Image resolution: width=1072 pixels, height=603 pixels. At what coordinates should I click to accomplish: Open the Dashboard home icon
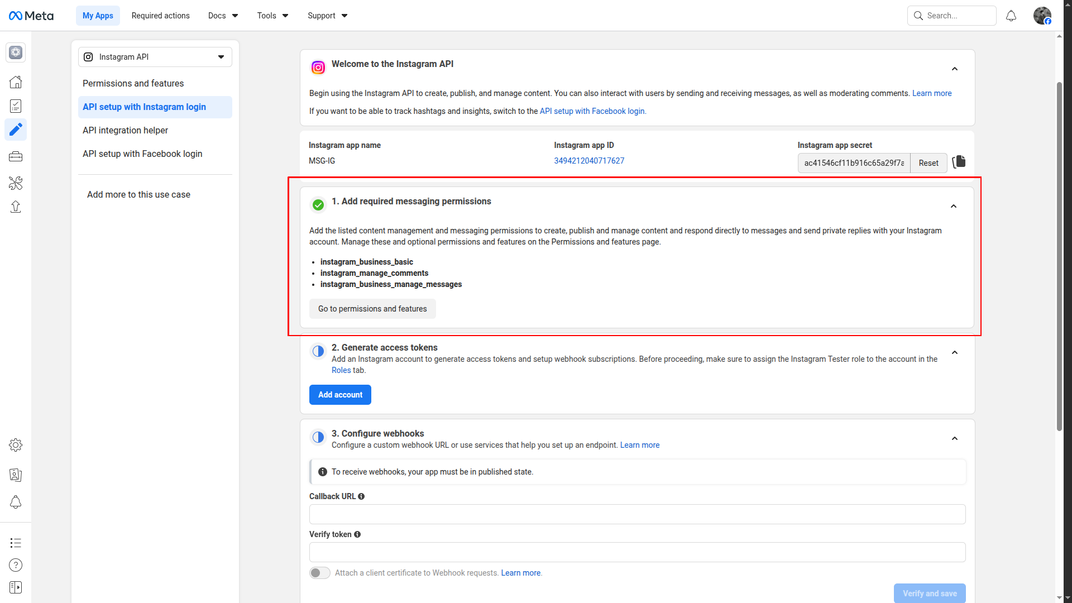click(x=16, y=82)
